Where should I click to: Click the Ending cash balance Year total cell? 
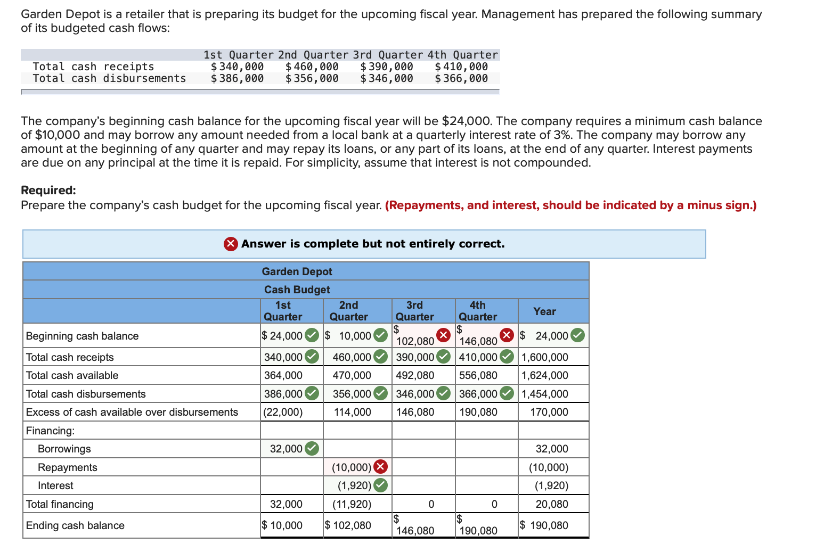553,525
